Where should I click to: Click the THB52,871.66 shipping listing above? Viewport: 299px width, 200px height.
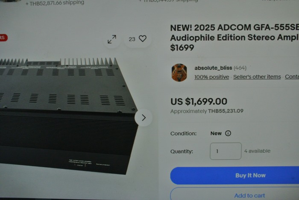[55, 3]
